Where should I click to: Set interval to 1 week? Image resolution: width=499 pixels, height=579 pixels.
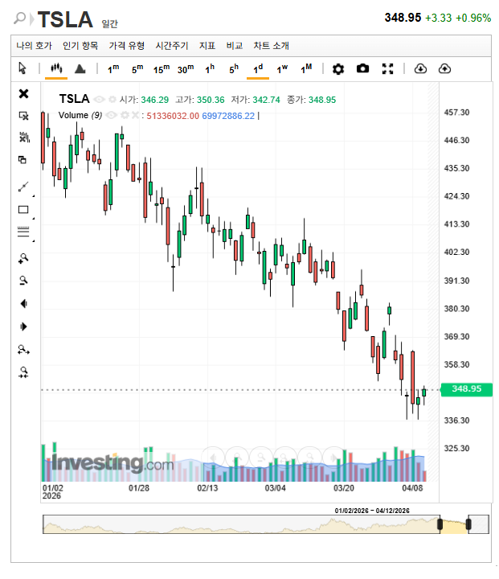(282, 68)
